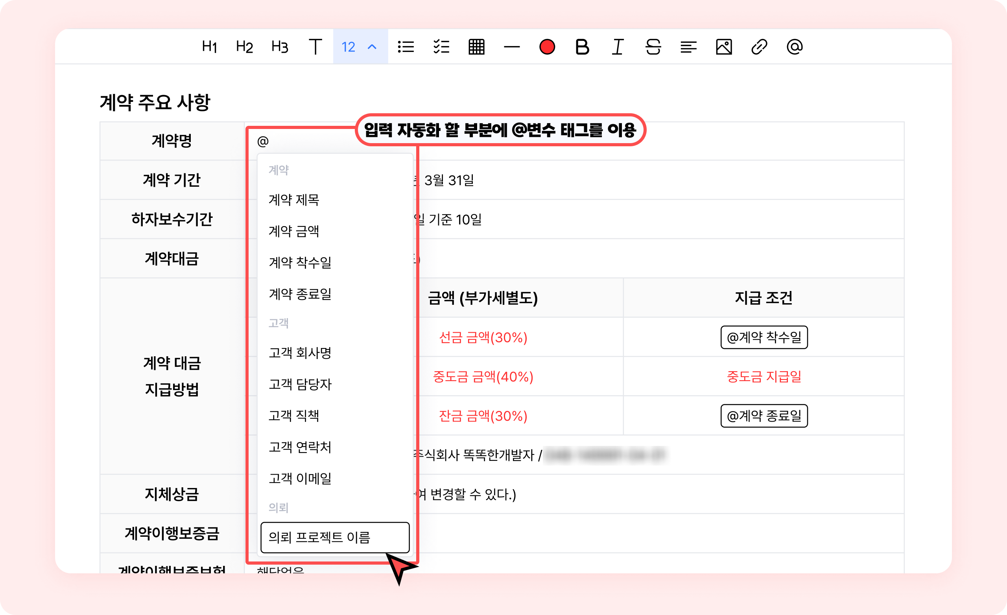Click the @계약 종료일 variable tag
1007x615 pixels.
coord(764,416)
